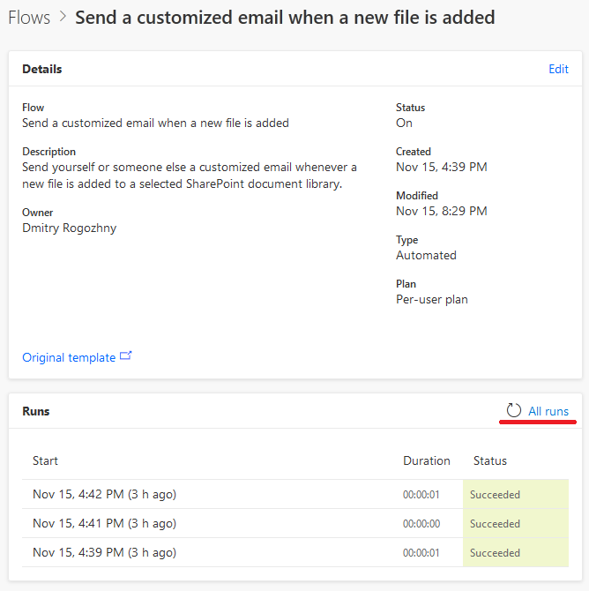Click the breadcrumb chevron after Flows
589x591 pixels.
coord(63,17)
